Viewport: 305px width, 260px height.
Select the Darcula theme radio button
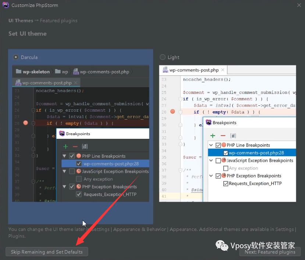tap(16, 57)
